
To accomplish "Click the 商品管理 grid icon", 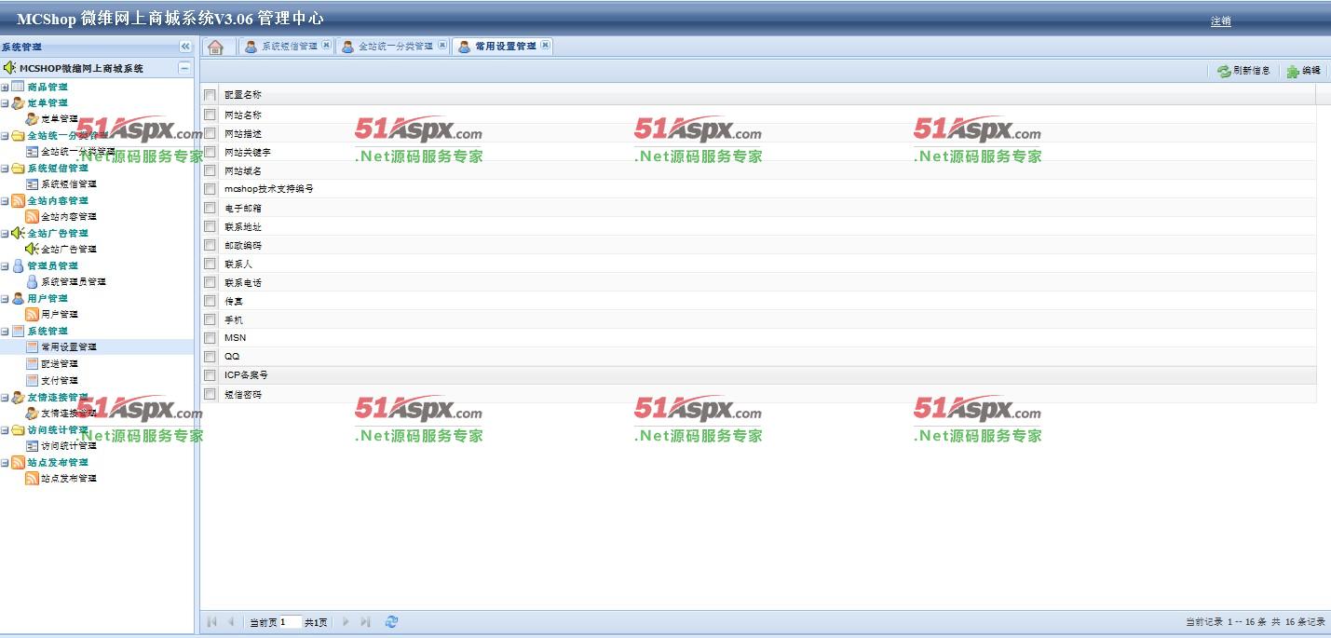I will click(x=18, y=87).
